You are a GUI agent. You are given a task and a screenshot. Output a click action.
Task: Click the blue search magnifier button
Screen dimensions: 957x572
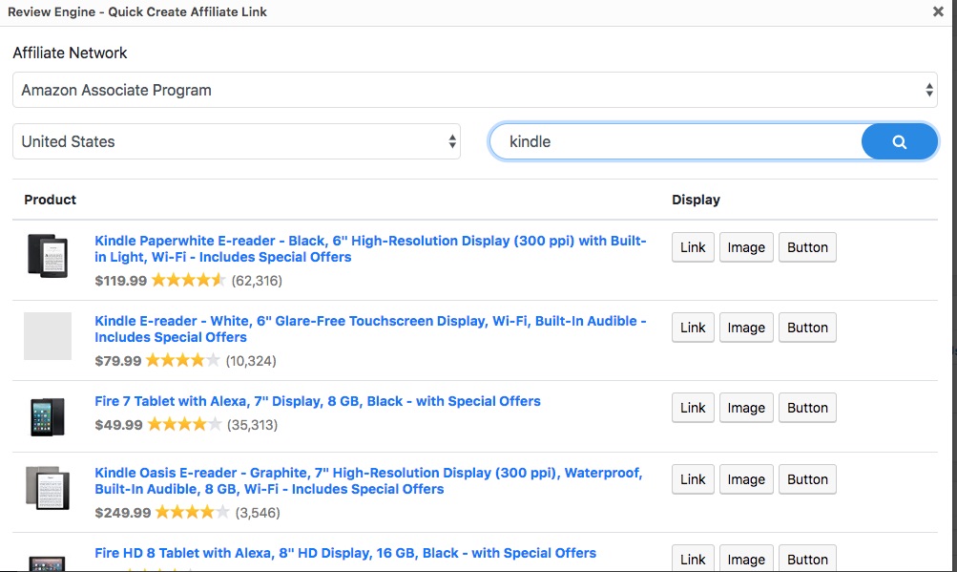point(899,141)
